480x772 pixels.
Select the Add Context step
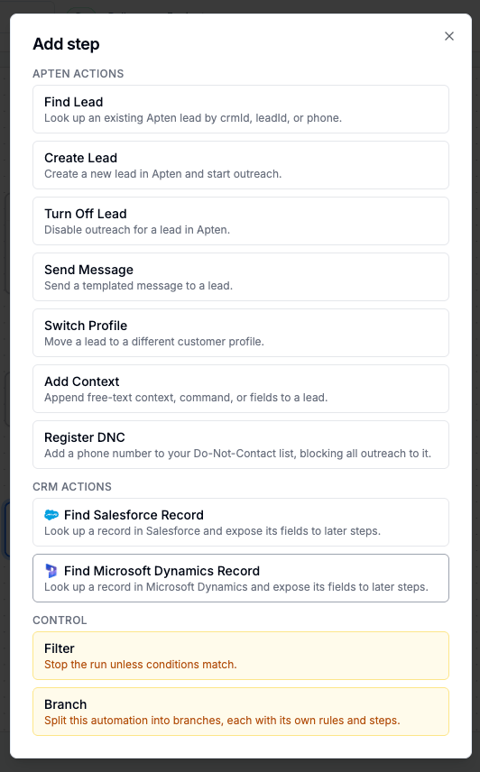(241, 389)
